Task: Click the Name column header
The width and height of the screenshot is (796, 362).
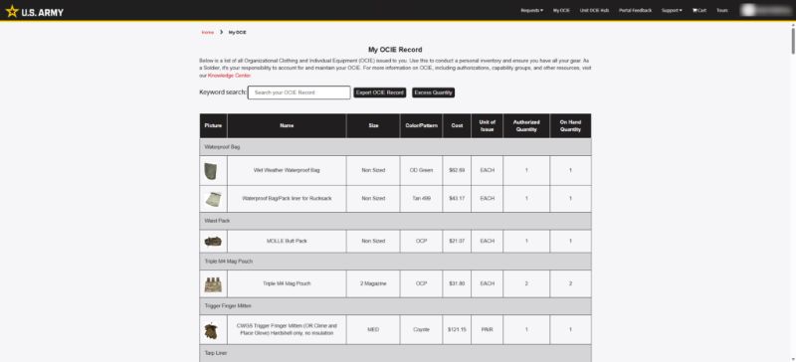Action: click(287, 126)
